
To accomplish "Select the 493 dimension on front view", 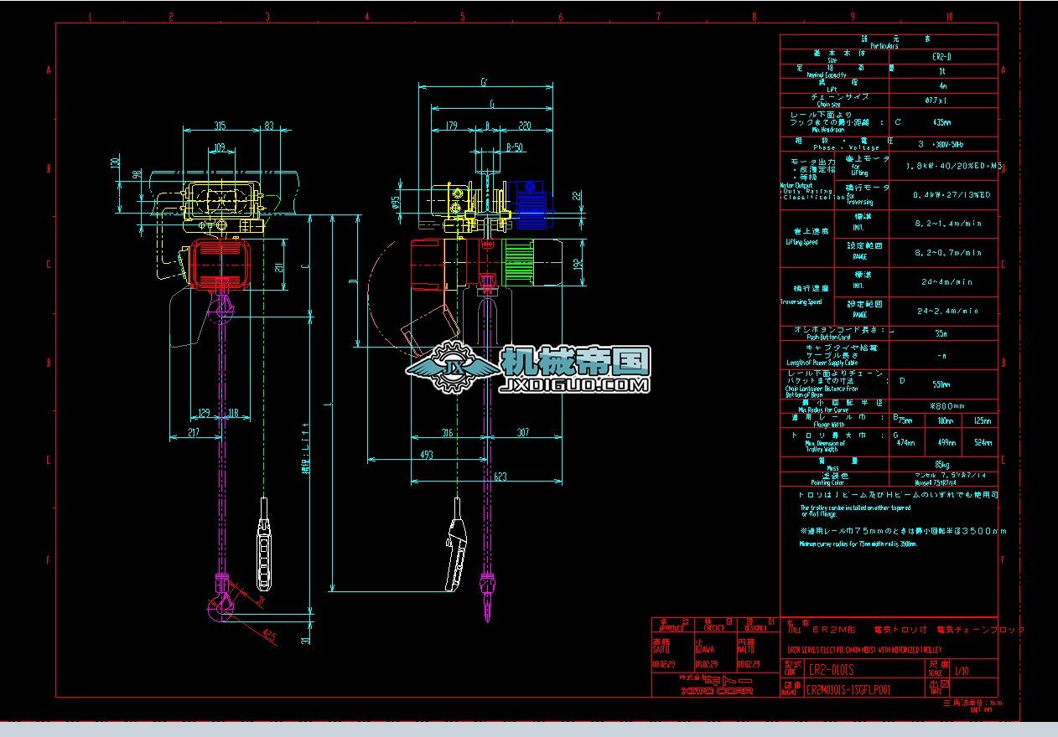I will (427, 455).
